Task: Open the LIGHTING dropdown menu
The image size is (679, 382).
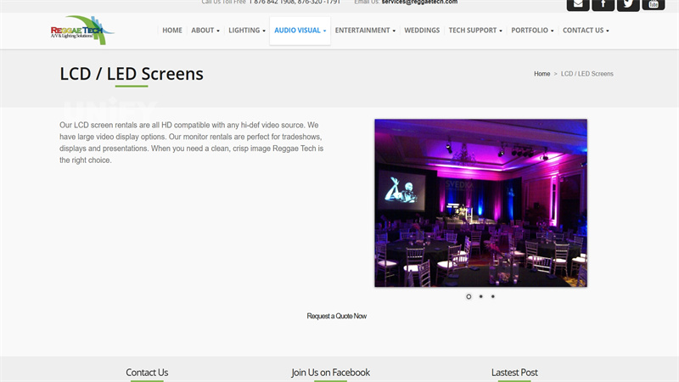Action: pyautogui.click(x=247, y=31)
